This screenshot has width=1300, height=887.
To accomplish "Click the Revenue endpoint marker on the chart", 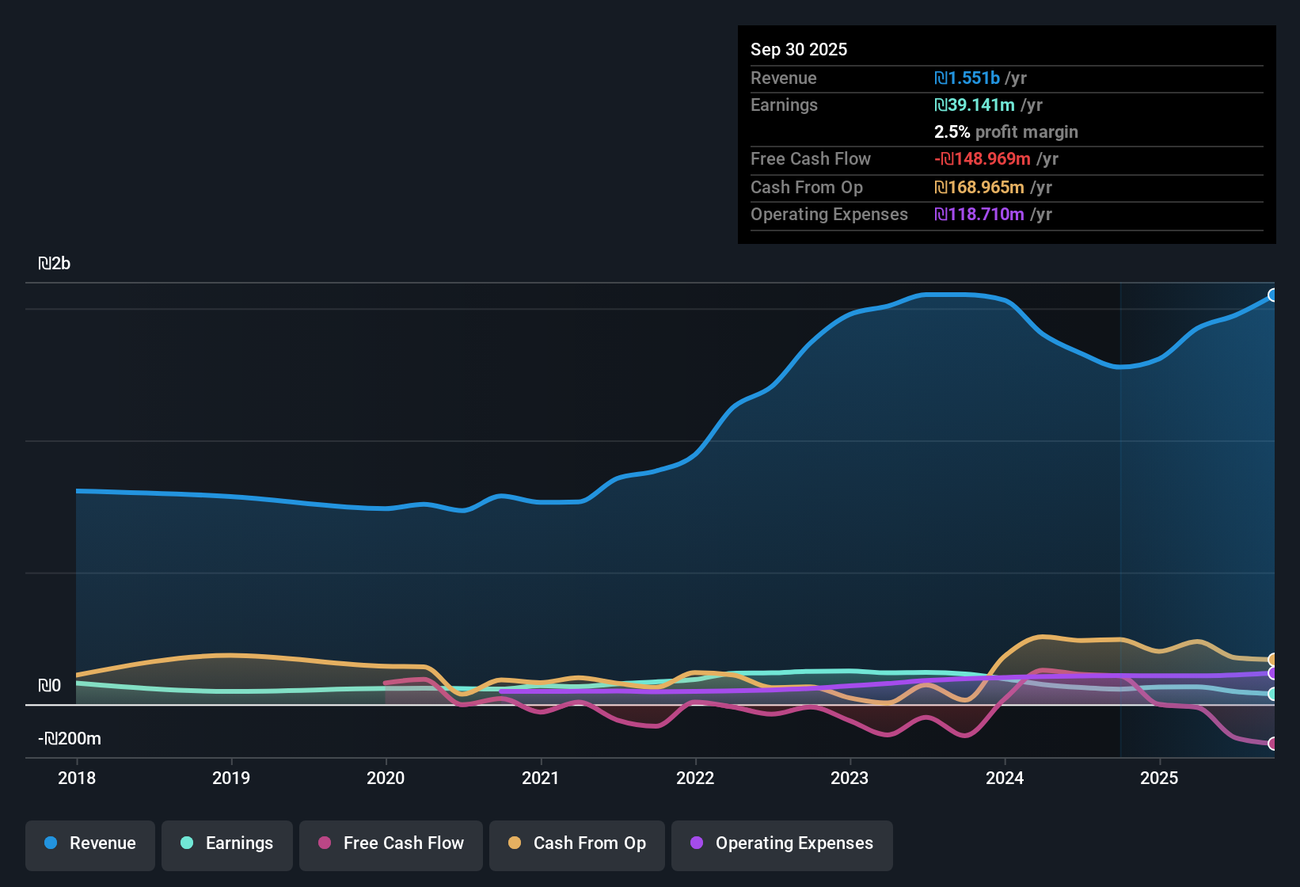I will click(x=1273, y=295).
